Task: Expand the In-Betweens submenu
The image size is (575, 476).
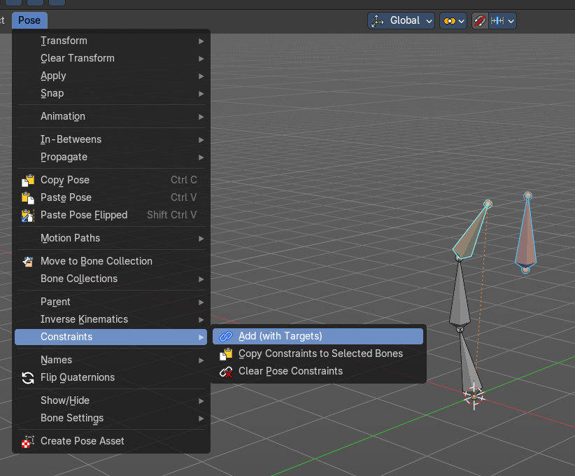Action: click(x=111, y=139)
